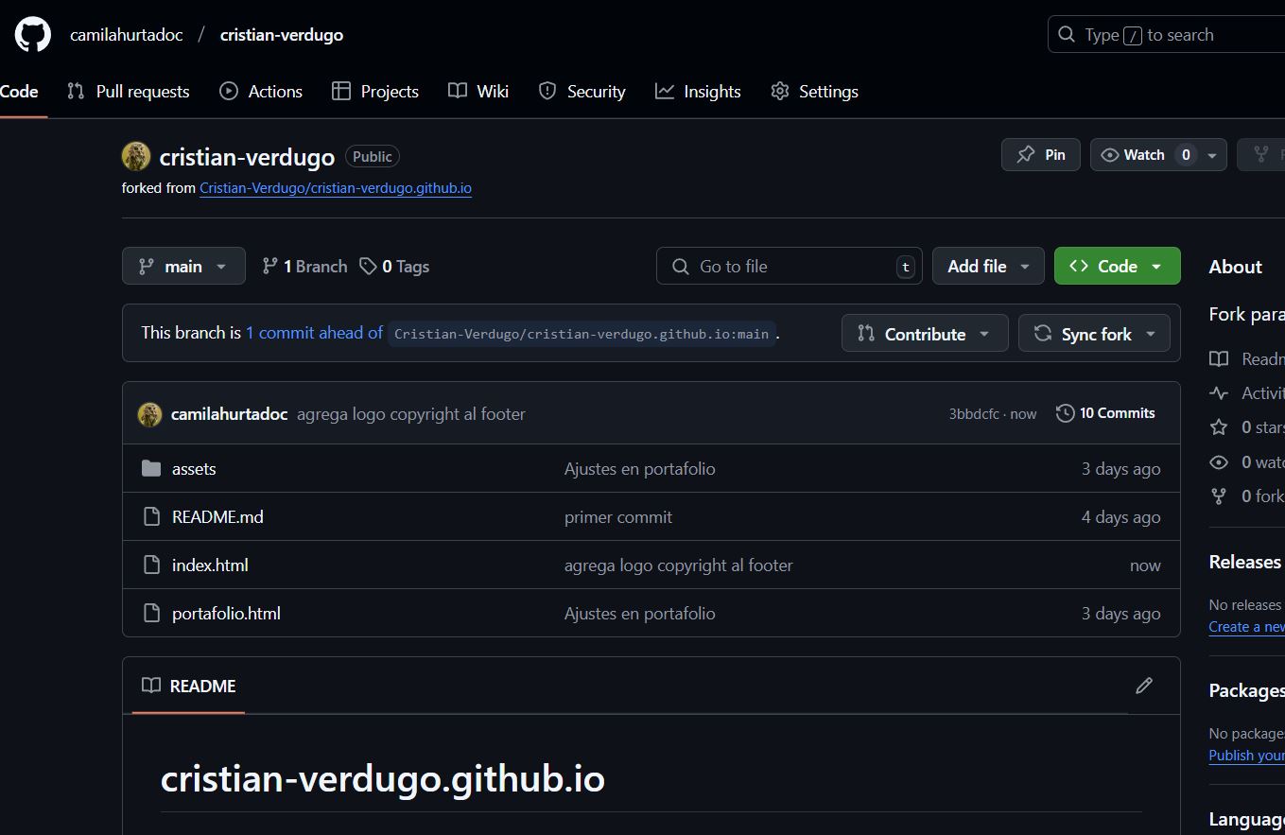The image size is (1285, 835).
Task: Click the 1 commit ahead link
Action: tap(313, 333)
